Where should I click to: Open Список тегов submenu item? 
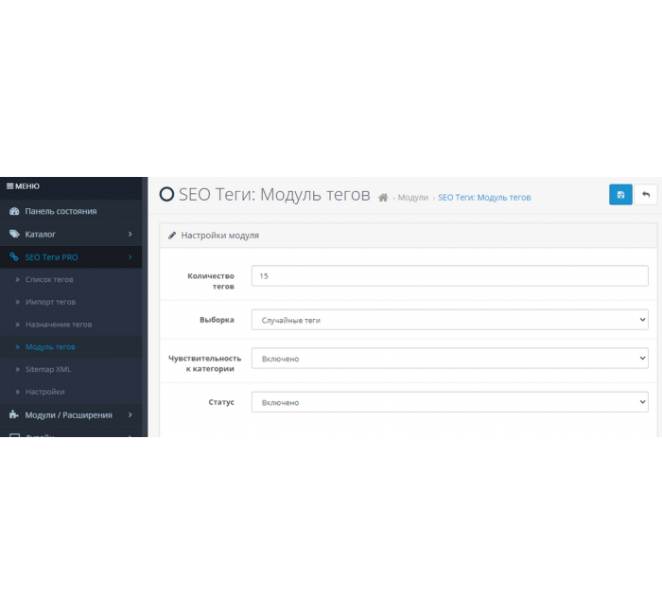(x=71, y=279)
